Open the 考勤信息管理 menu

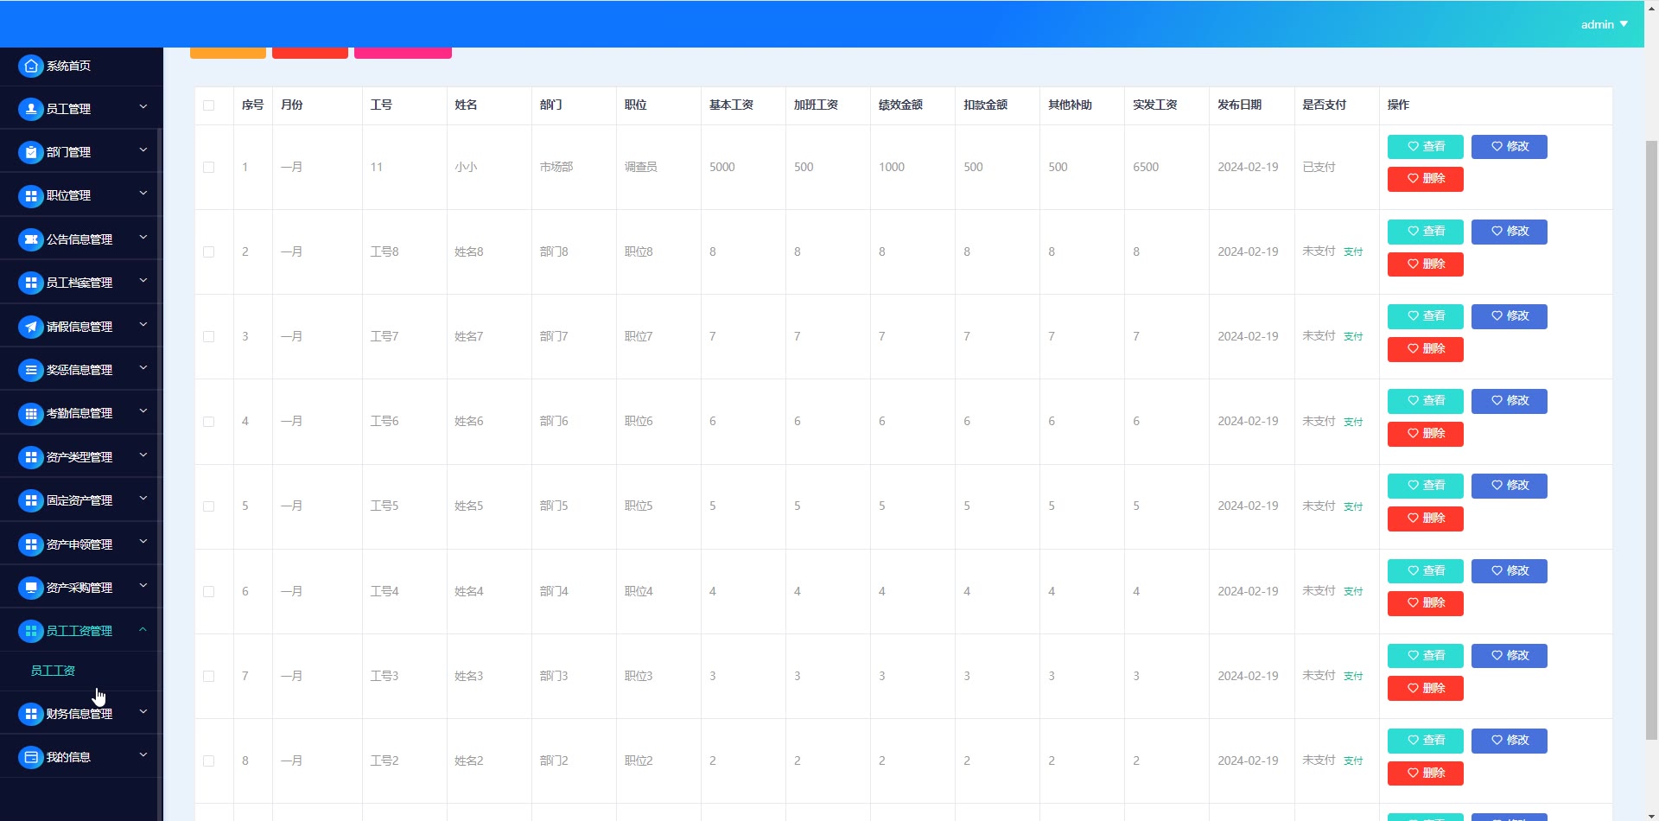pyautogui.click(x=81, y=413)
